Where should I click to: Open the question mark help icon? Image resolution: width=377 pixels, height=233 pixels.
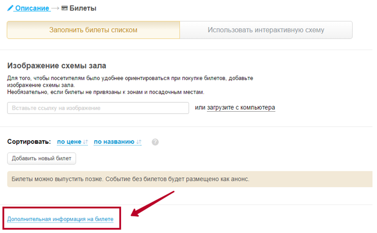point(155,142)
